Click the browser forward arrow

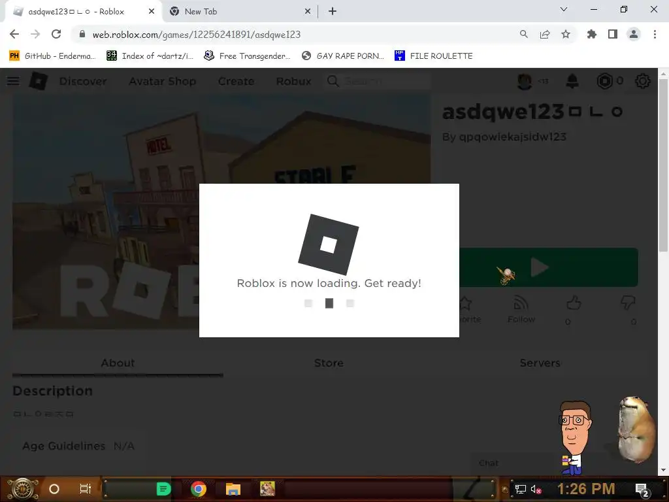point(35,34)
